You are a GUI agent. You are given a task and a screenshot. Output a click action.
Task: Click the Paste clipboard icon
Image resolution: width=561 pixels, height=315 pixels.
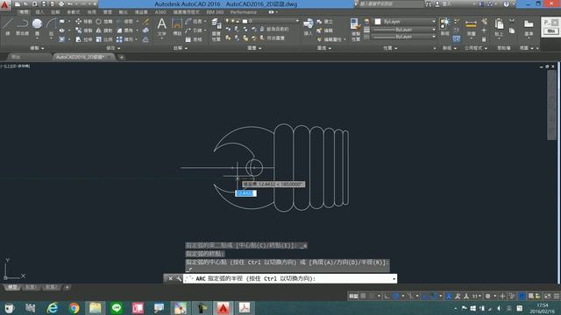pos(499,24)
